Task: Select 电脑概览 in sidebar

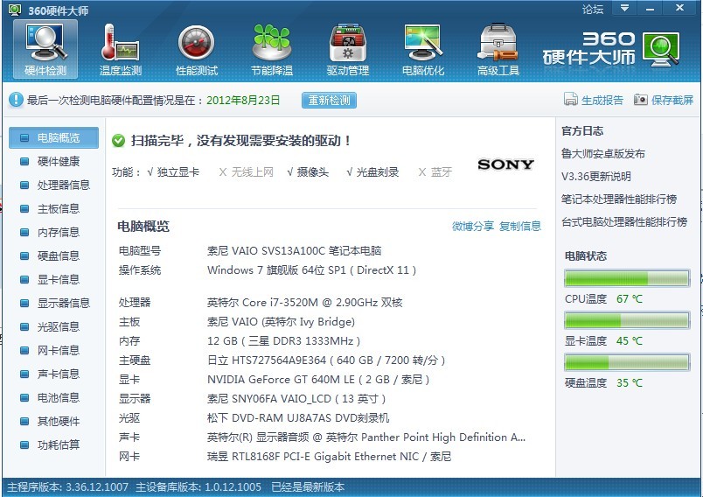Action: coord(54,137)
